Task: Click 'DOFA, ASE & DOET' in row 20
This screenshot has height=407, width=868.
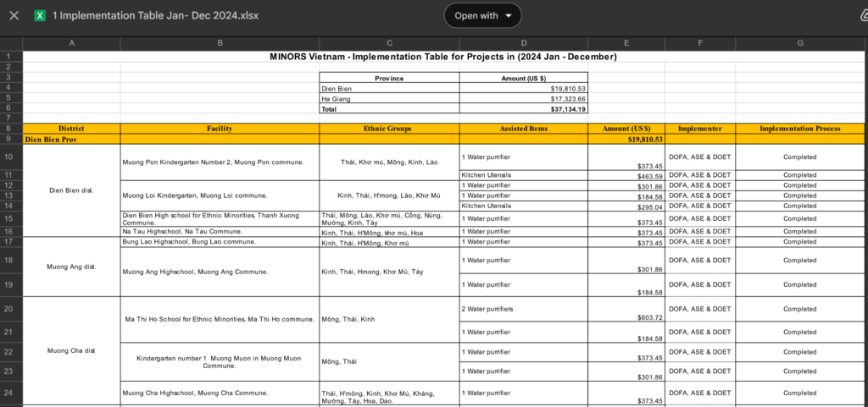Action: click(x=700, y=309)
